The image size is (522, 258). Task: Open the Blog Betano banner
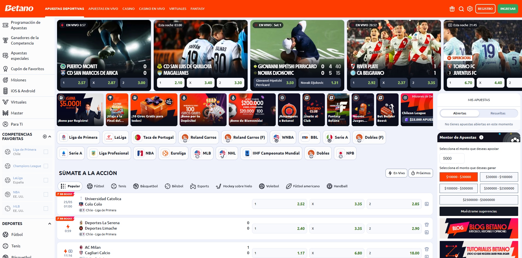coord(479,229)
